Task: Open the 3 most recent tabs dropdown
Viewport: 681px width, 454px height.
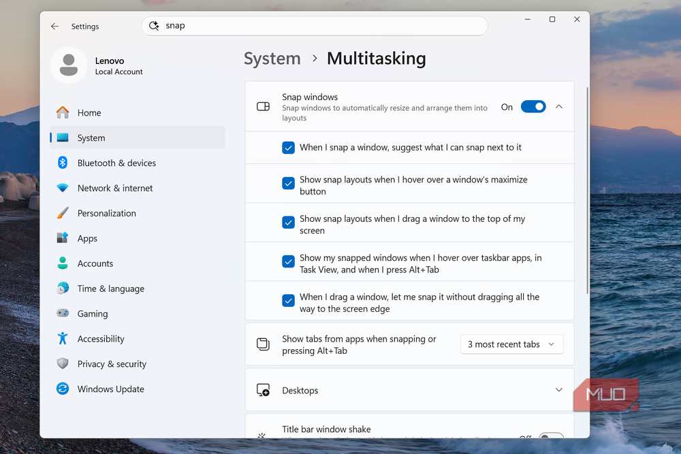Action: 511,344
